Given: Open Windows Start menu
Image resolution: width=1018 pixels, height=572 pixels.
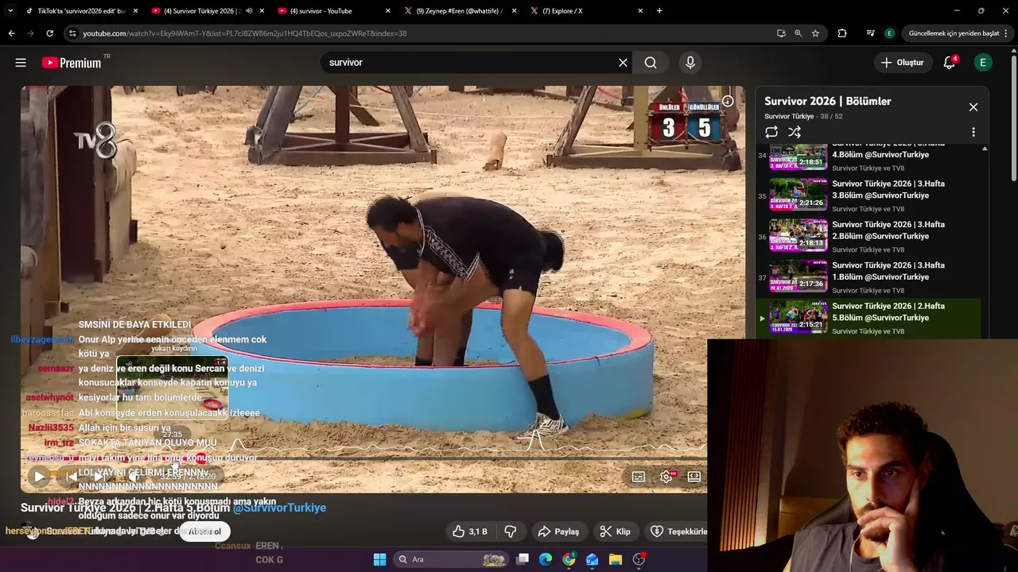Looking at the screenshot, I should pyautogui.click(x=379, y=559).
